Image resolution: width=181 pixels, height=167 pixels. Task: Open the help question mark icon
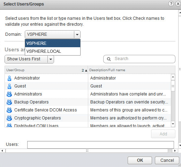(x=171, y=4)
